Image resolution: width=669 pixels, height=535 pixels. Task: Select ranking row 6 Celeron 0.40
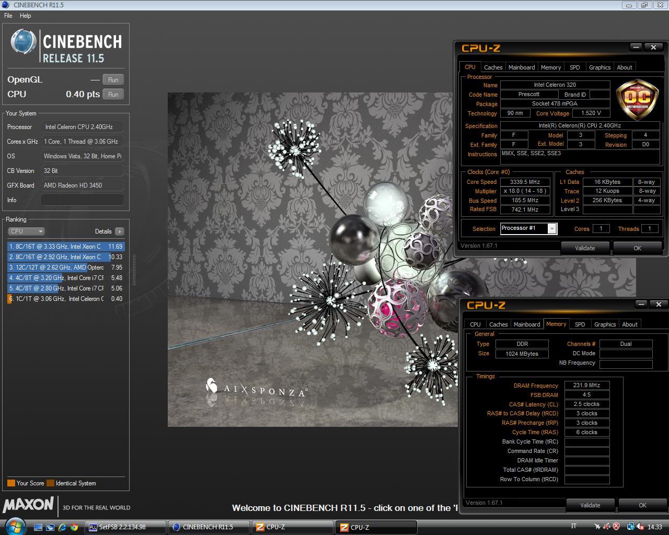[x=66, y=299]
